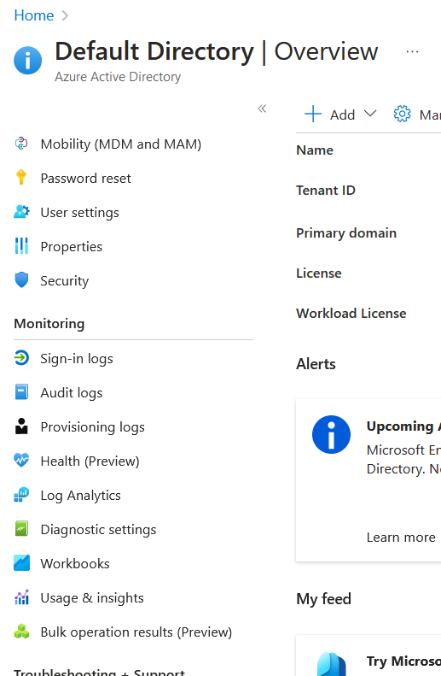441x676 pixels.
Task: Click the Audit logs book icon
Action: [x=21, y=392]
